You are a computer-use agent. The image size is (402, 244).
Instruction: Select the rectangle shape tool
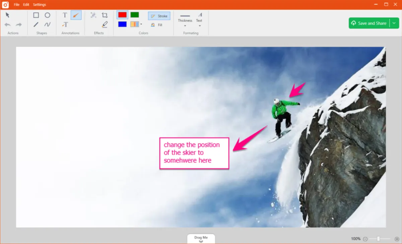(x=36, y=15)
